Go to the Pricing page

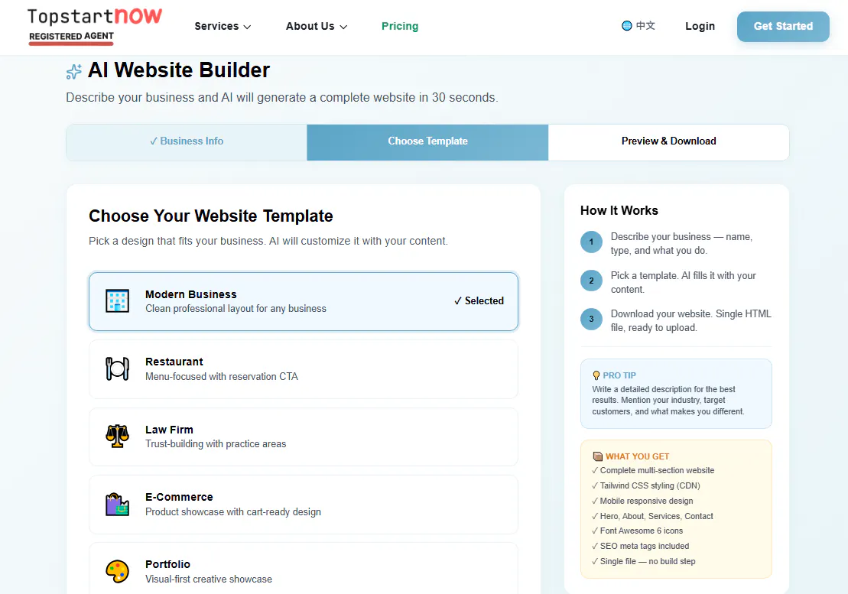click(400, 26)
